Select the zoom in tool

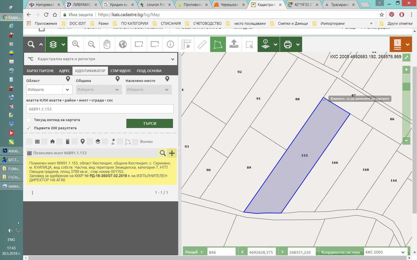pos(76,45)
